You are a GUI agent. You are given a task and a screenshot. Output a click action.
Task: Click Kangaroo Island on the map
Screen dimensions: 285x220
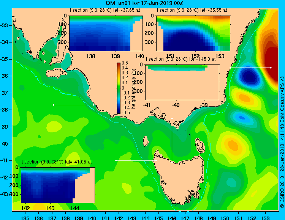[56, 74]
